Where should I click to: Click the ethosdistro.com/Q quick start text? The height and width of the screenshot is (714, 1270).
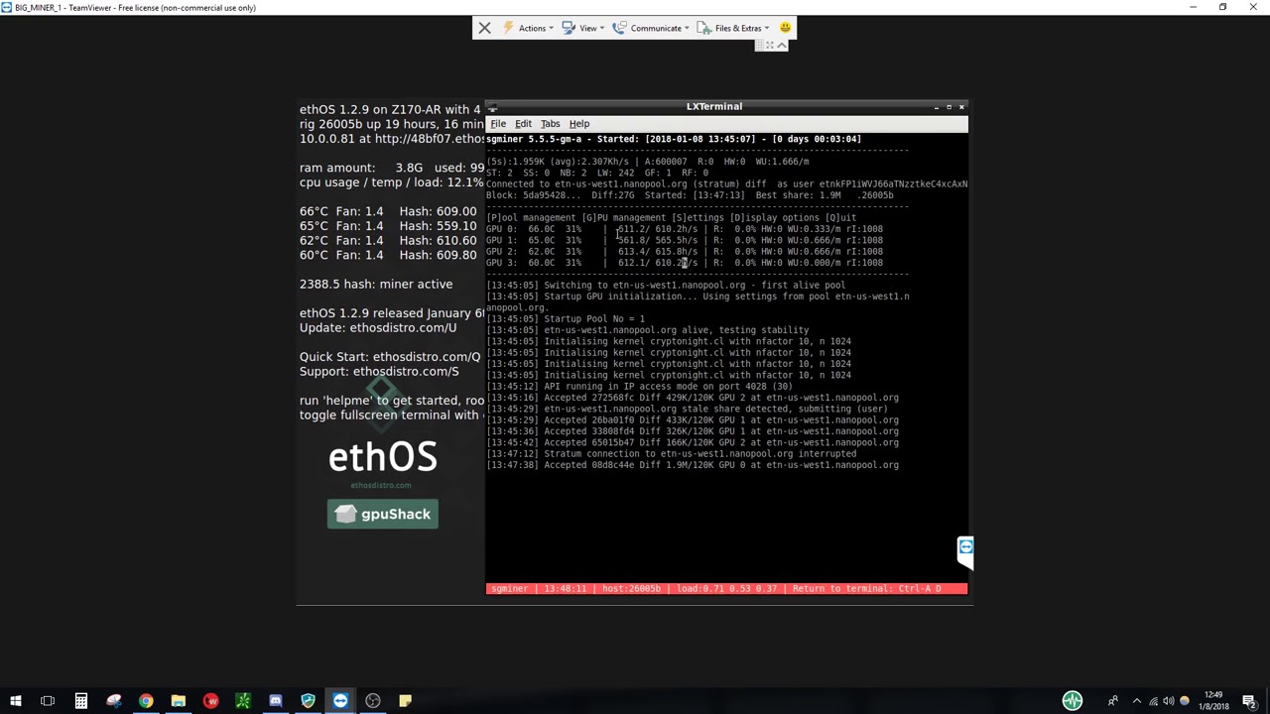click(427, 356)
